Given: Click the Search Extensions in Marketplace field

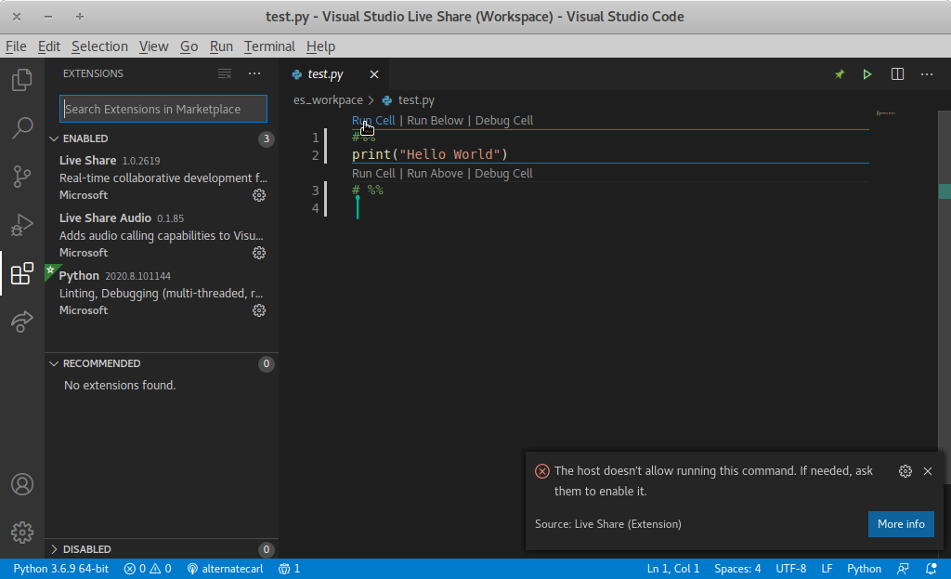Looking at the screenshot, I should pyautogui.click(x=163, y=109).
